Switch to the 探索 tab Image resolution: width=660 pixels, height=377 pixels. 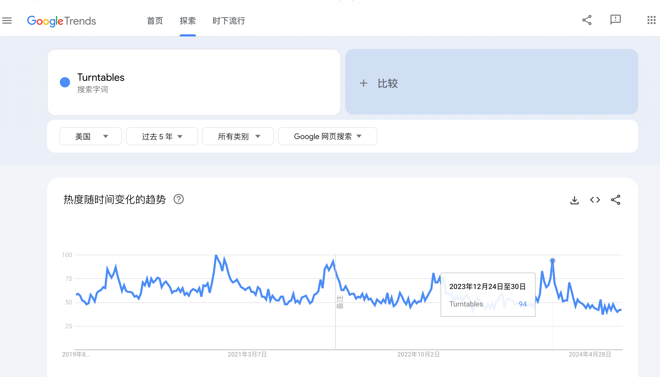[x=188, y=21]
